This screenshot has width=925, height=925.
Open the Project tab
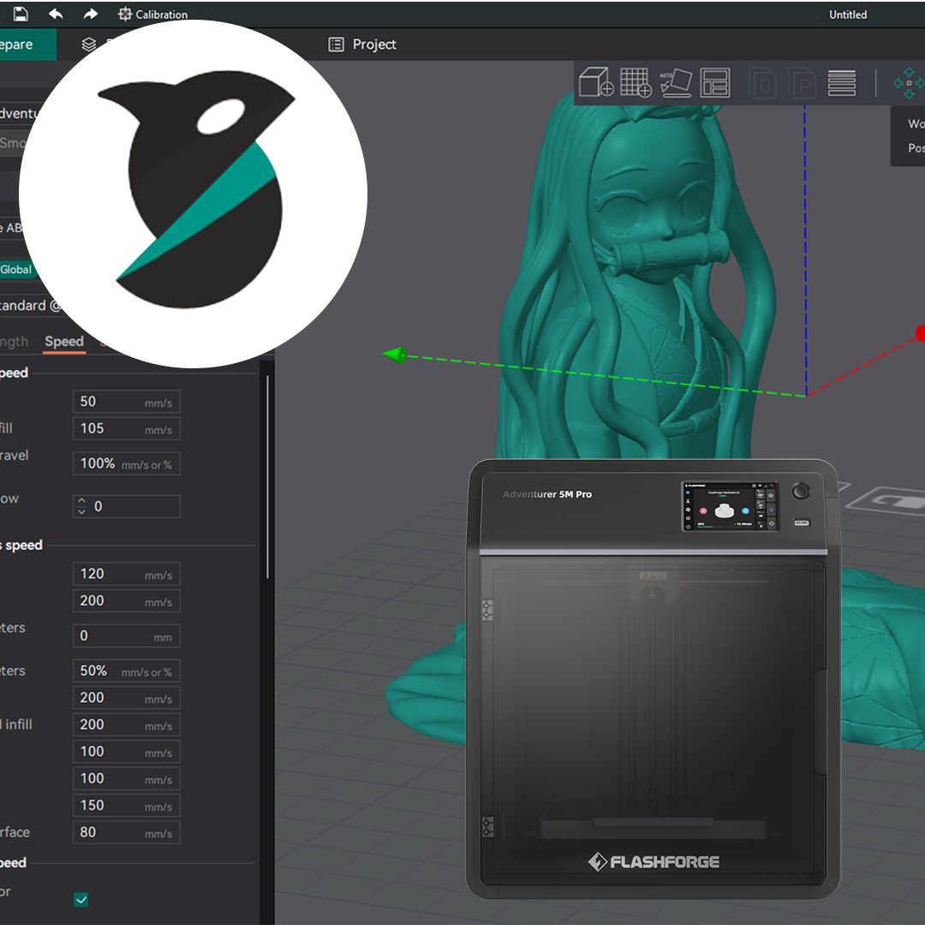[x=362, y=45]
